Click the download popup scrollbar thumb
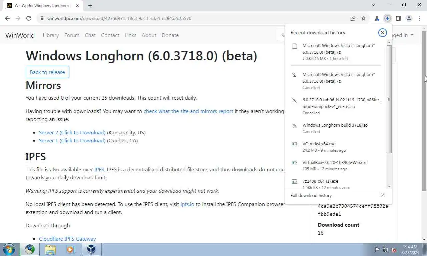Viewport: 427px width, 256px height. [x=389, y=99]
